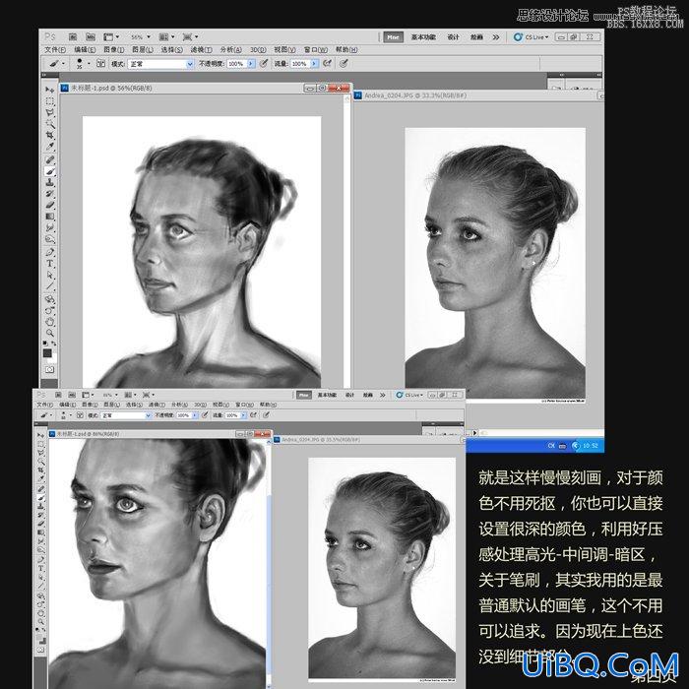
Task: Select the Hand tool in upper window toolbox
Action: click(49, 322)
